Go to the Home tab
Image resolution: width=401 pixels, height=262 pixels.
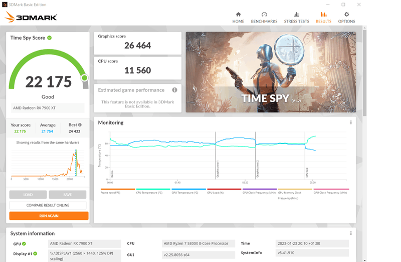point(238,17)
